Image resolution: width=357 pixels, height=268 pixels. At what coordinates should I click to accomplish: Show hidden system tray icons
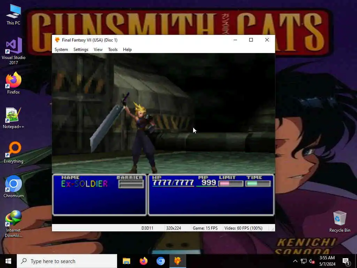[x=295, y=261]
